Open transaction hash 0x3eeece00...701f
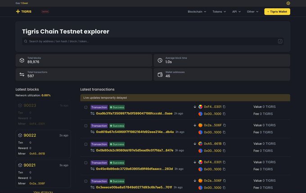Image resolution: width=306 pixels, height=193 pixels. pos(134,187)
